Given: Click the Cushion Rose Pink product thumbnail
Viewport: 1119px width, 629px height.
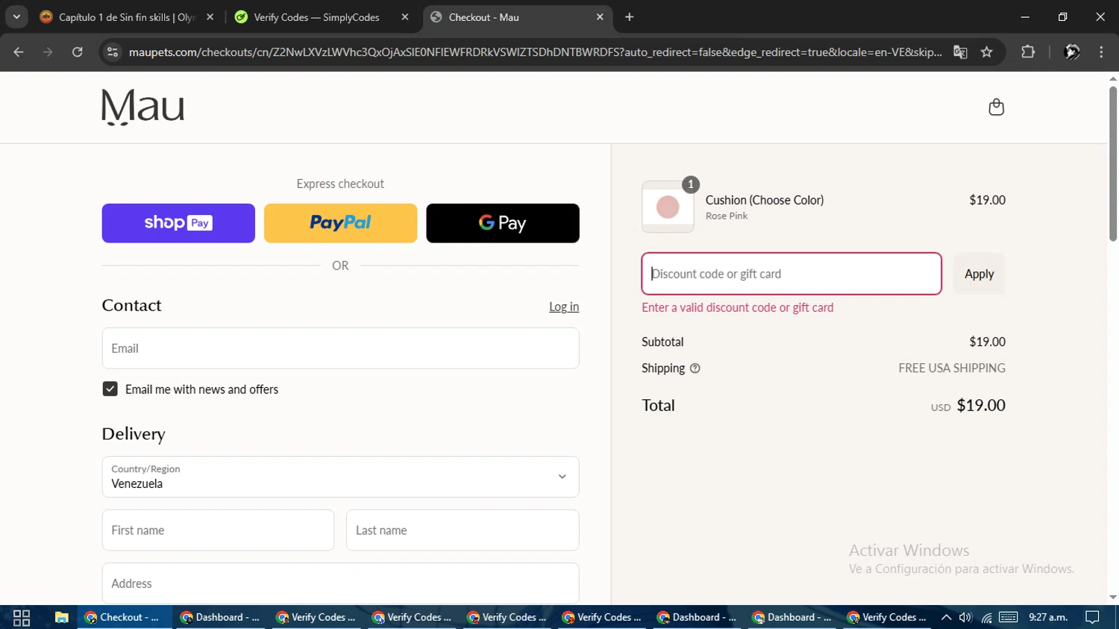Looking at the screenshot, I should (x=668, y=207).
